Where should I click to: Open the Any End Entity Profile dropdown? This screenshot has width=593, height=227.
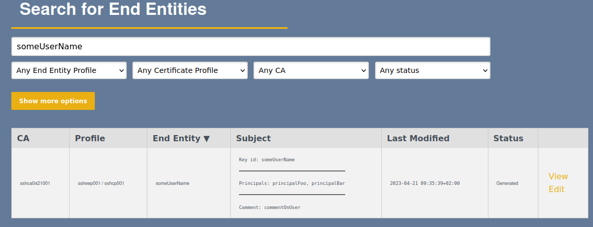69,70
